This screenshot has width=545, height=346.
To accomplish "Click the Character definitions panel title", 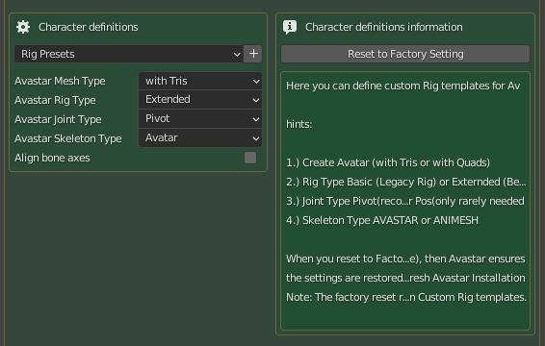I will (89, 27).
